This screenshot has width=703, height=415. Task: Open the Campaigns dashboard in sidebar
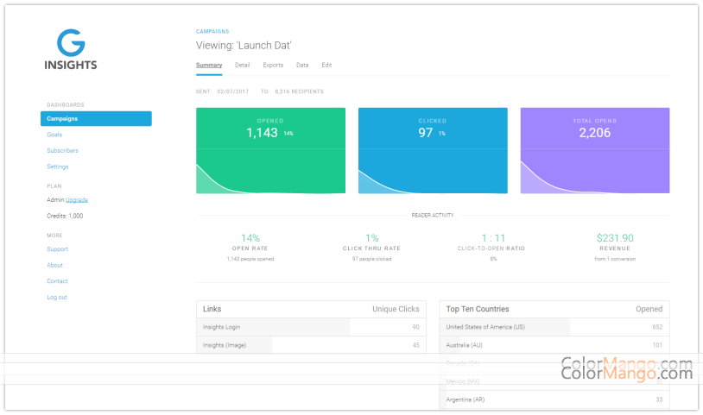62,119
